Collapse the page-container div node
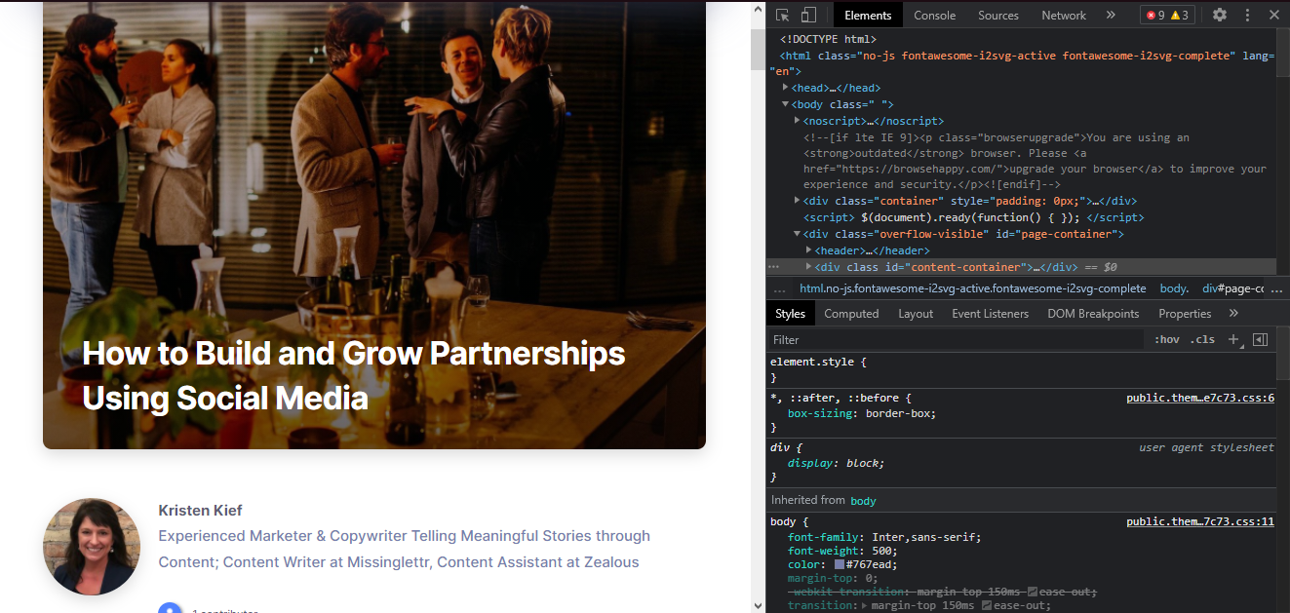Screen dimensions: 1290x613 point(798,234)
